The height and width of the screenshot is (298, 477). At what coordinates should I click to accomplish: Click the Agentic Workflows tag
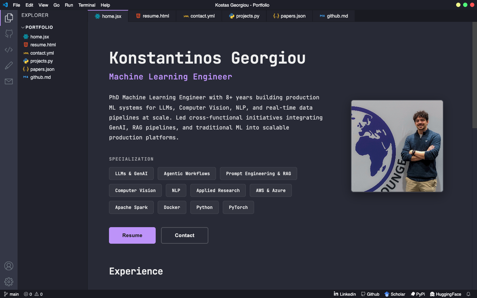[187, 174]
